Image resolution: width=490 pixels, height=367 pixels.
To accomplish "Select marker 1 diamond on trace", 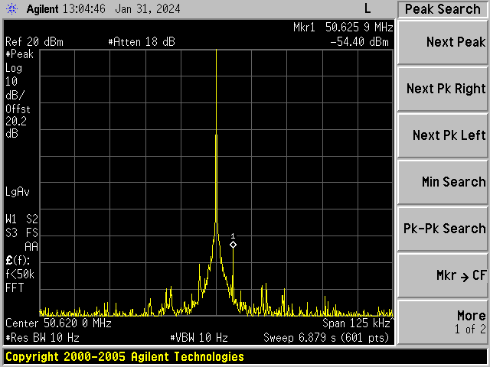I will point(233,245).
